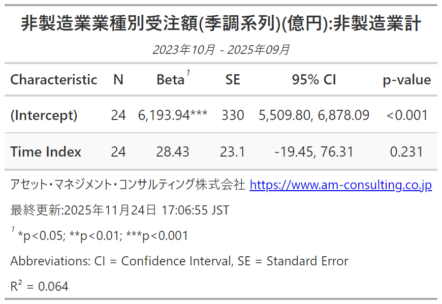This screenshot has height=304, width=442.
Task: Click the Time Index row label
Action: click(x=46, y=152)
